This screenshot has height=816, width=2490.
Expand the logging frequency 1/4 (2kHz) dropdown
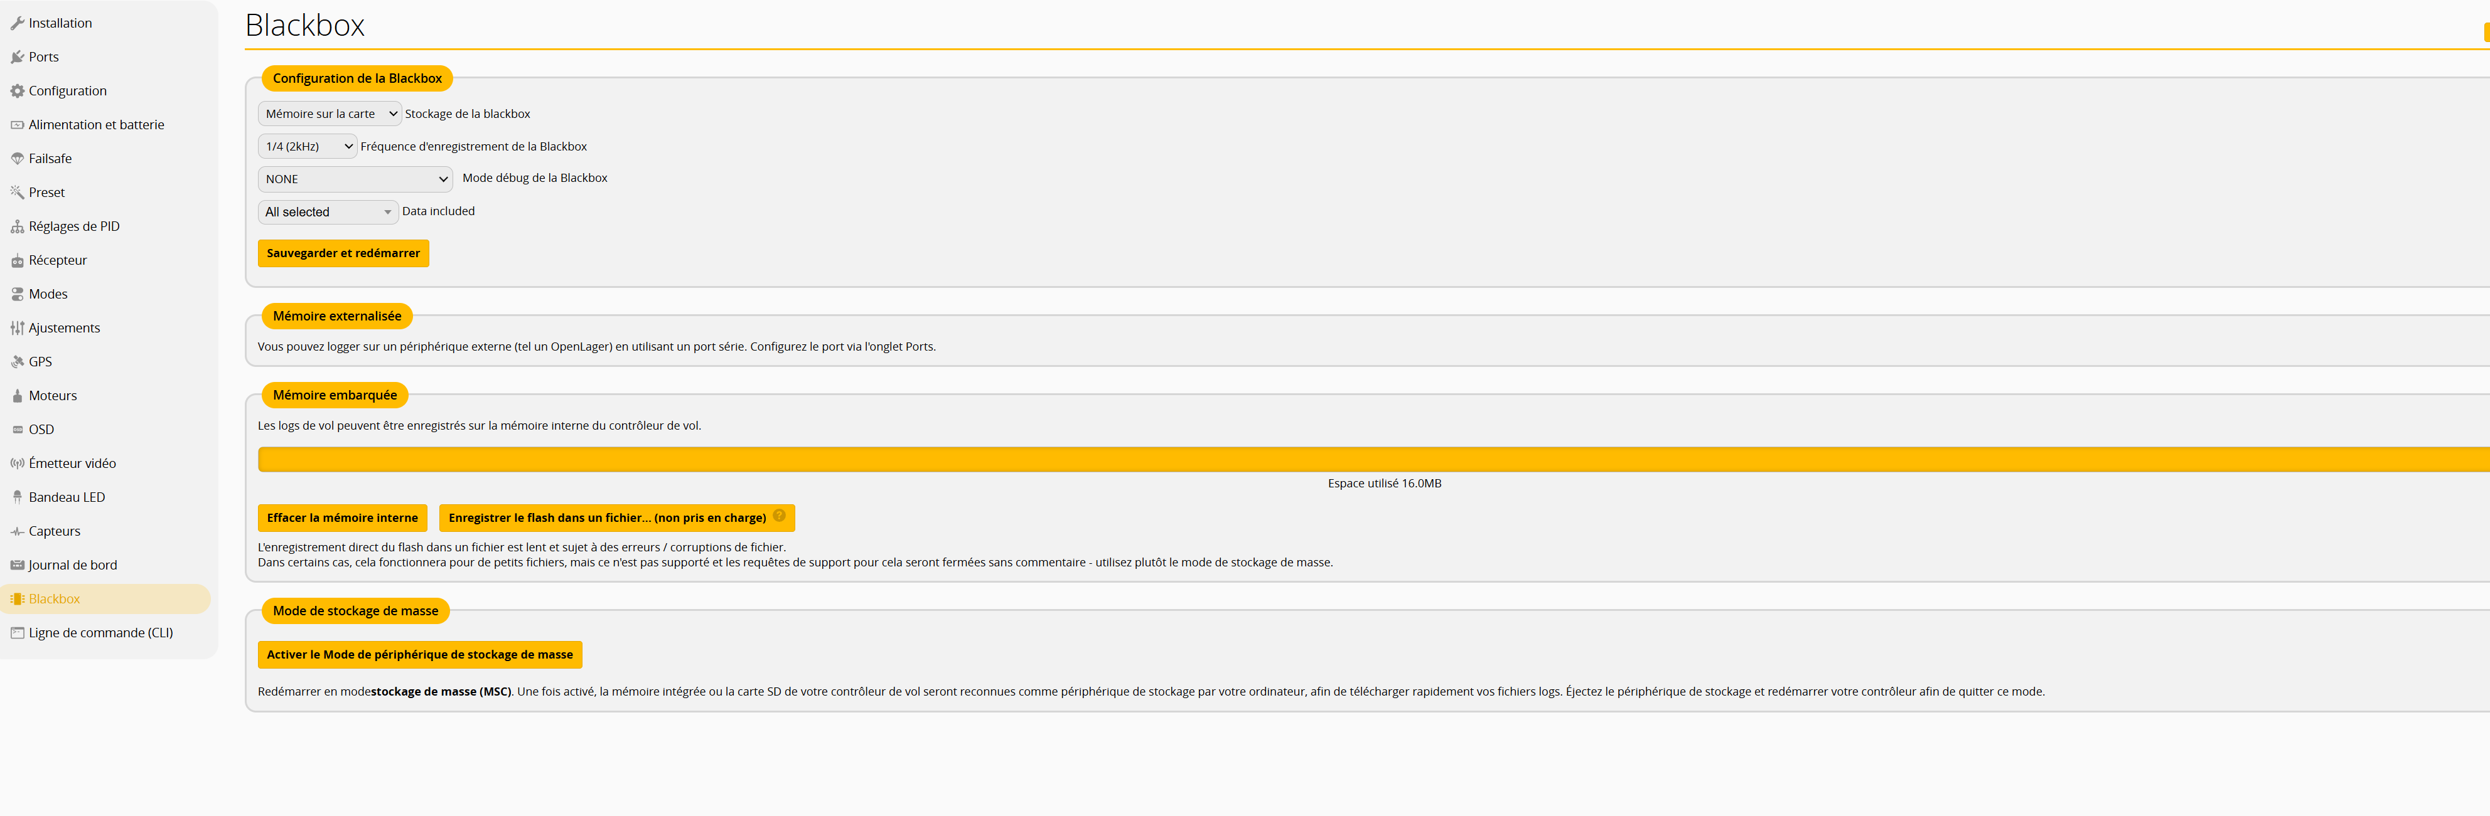pos(308,147)
